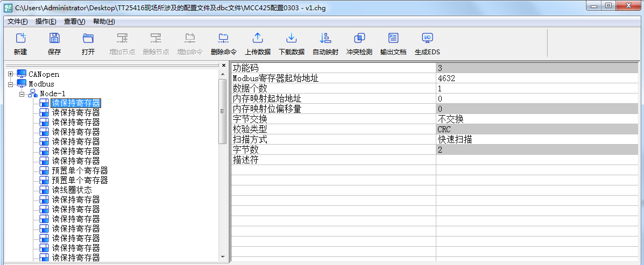
Task: Click the 扫描方式 property label
Action: (x=250, y=139)
